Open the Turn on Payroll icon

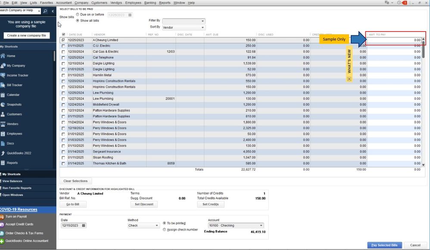[2, 217]
